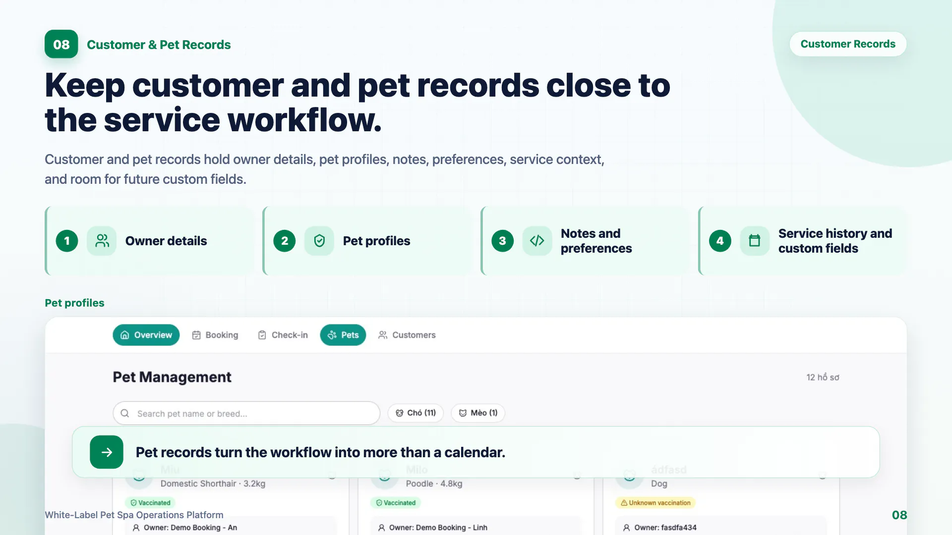Click the Vaccinated badge on Domestic Shorthair card
Image resolution: width=952 pixels, height=535 pixels.
150,503
